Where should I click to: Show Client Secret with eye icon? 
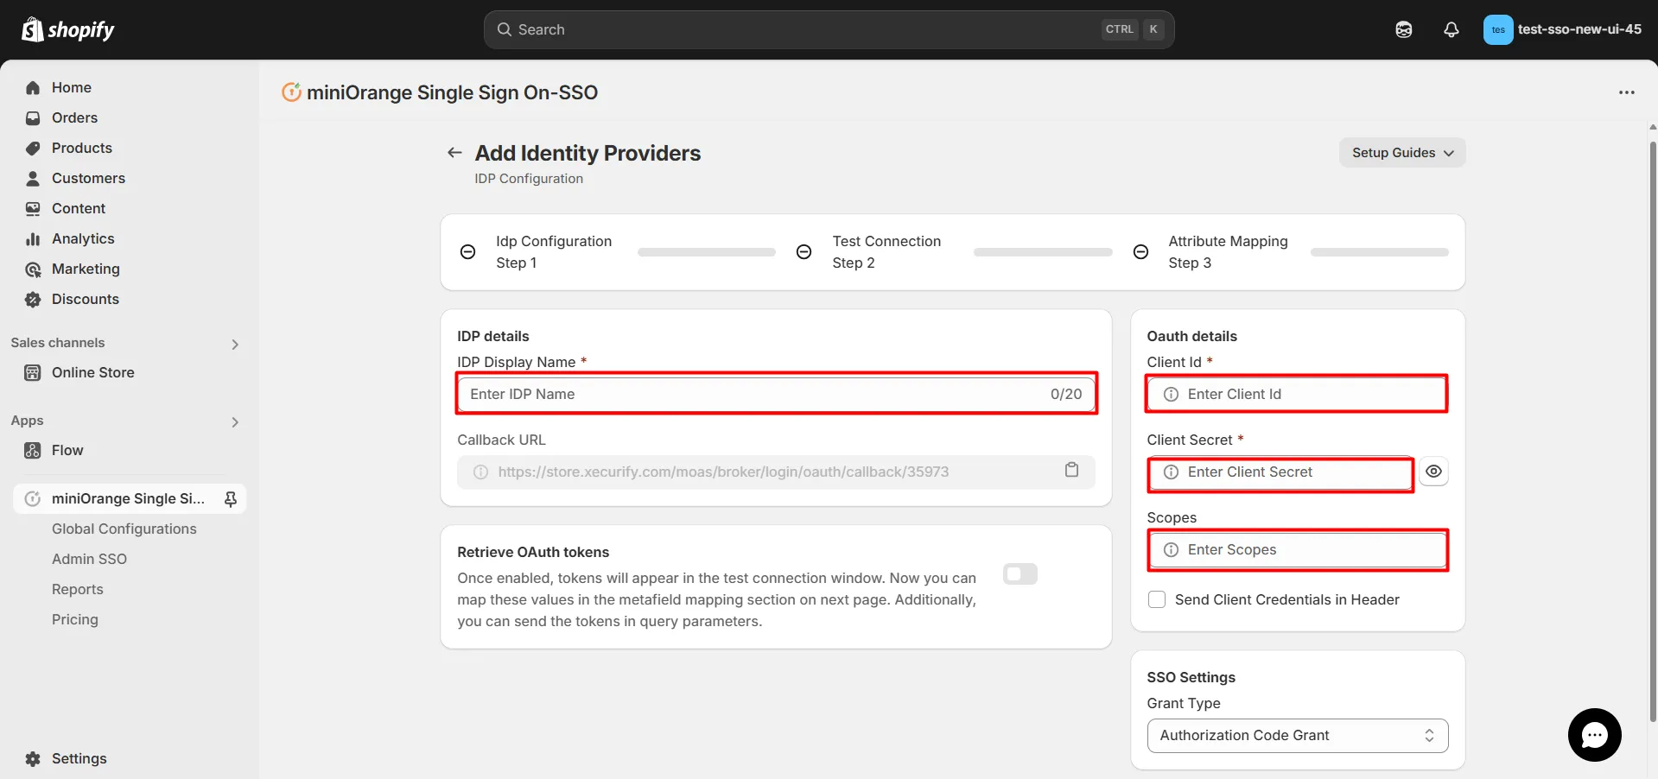click(x=1433, y=472)
